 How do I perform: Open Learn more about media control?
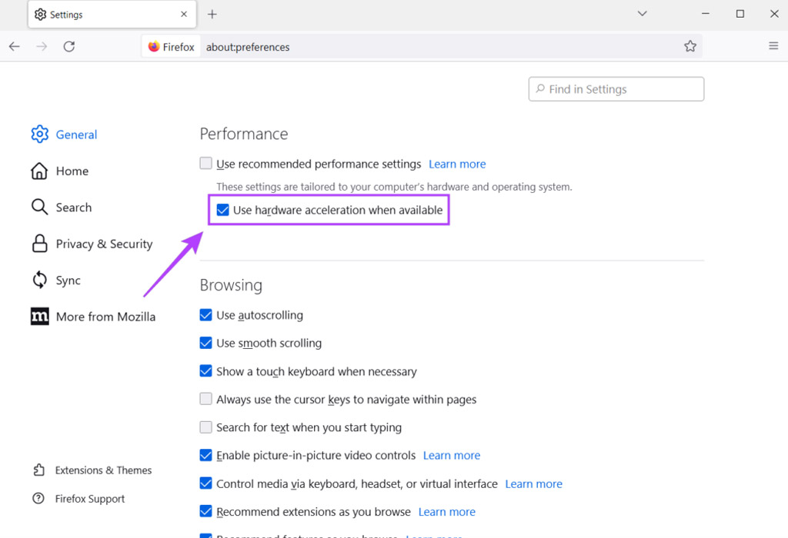coord(534,483)
